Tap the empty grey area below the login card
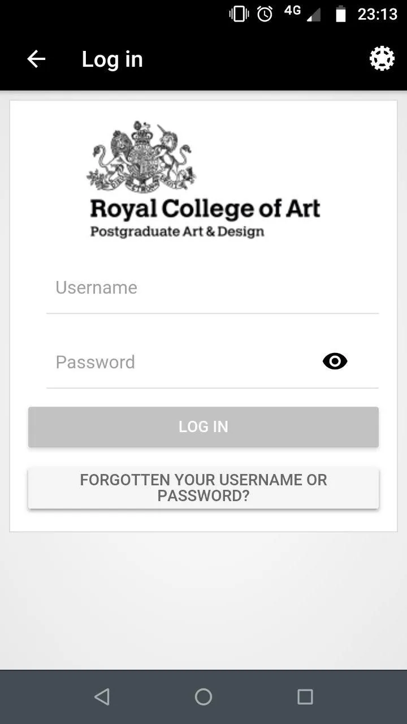The image size is (407, 724). [x=203, y=600]
